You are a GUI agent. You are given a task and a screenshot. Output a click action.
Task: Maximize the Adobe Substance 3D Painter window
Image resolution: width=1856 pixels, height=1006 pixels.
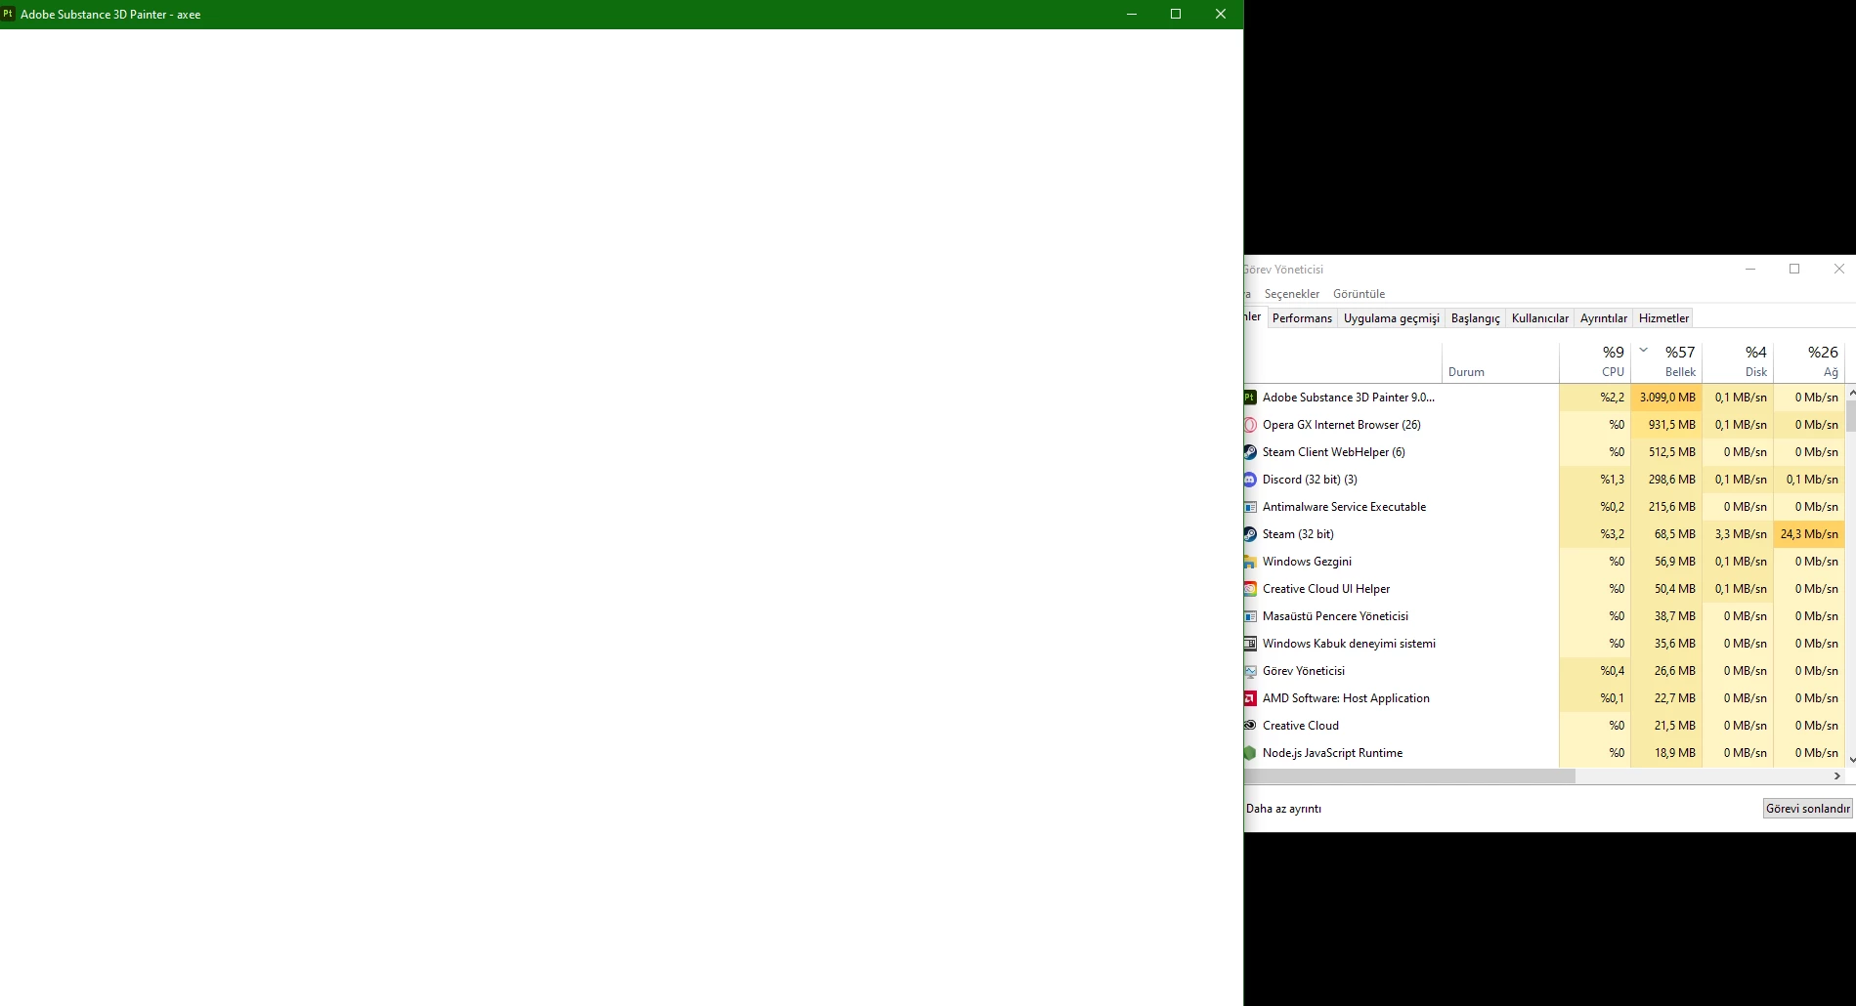1176,14
